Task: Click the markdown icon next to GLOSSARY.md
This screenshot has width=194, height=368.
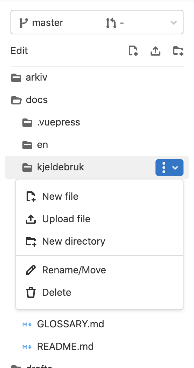Action: 27,324
